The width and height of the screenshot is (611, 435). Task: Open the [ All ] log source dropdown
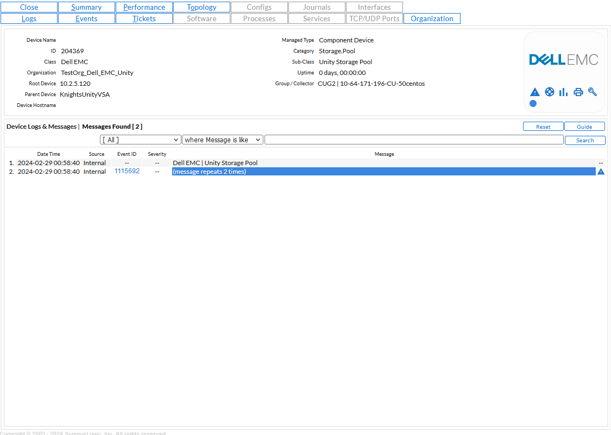click(140, 140)
